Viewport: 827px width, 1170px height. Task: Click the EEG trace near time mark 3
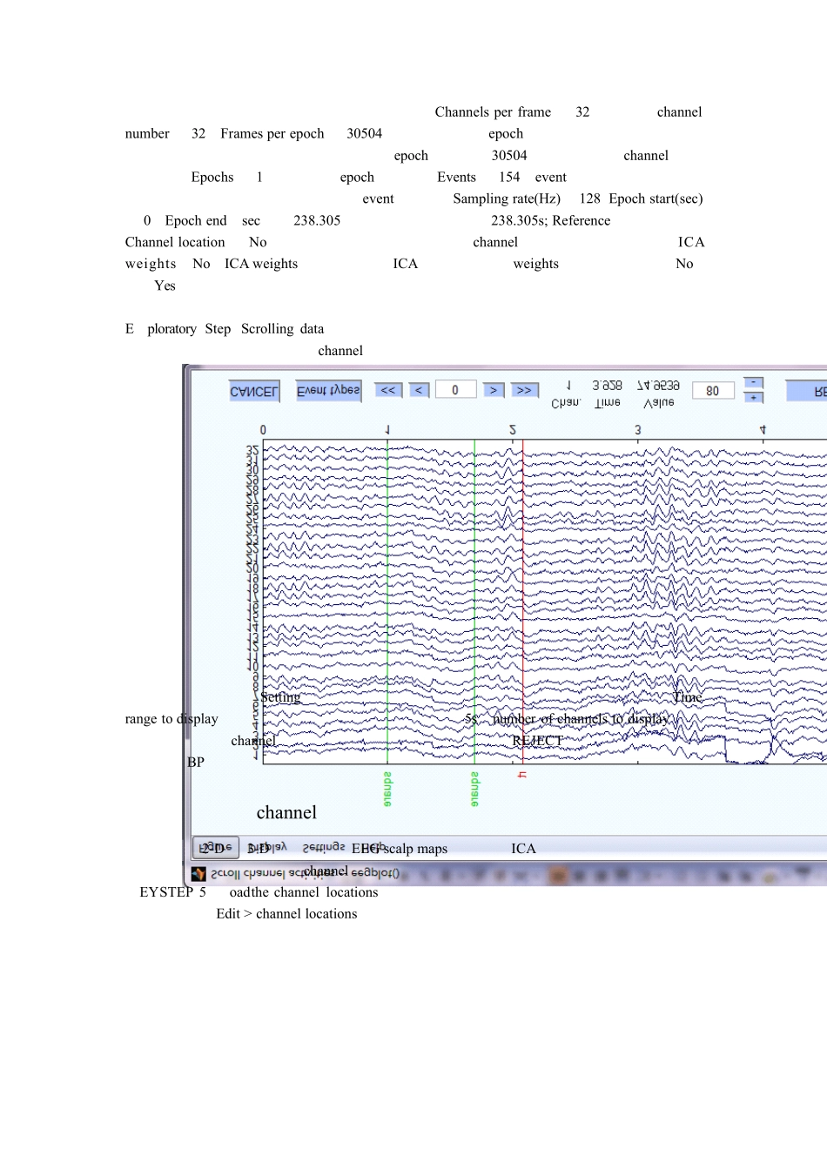coord(638,601)
